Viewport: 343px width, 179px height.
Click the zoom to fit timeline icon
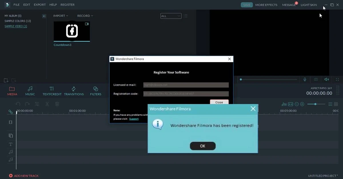(291, 104)
